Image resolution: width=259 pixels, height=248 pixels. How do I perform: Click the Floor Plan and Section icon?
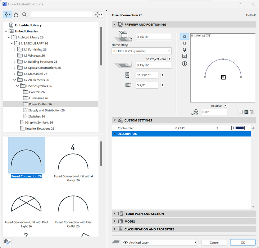[121, 214]
